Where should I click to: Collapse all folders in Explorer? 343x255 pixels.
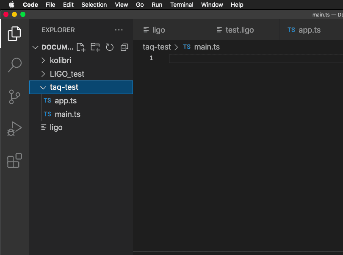pyautogui.click(x=124, y=47)
